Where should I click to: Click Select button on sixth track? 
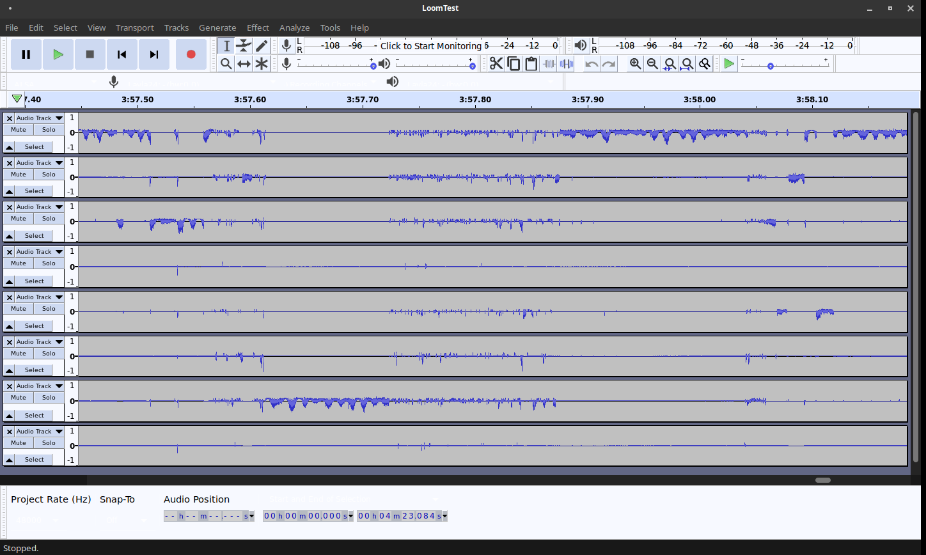(x=34, y=370)
